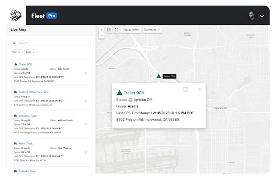The width and height of the screenshot is (278, 180).
Task: Open Kristin's Office Generator link
Action: [33, 92]
